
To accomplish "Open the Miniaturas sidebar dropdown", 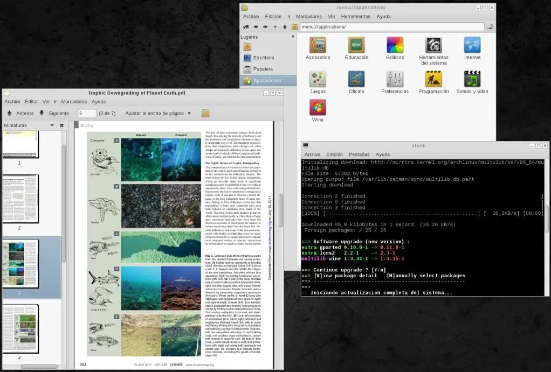I will click(52, 125).
